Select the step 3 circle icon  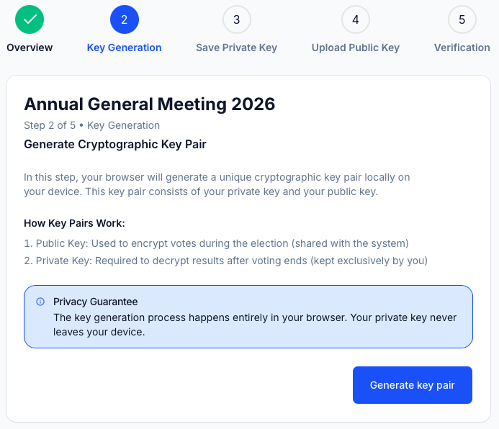236,19
